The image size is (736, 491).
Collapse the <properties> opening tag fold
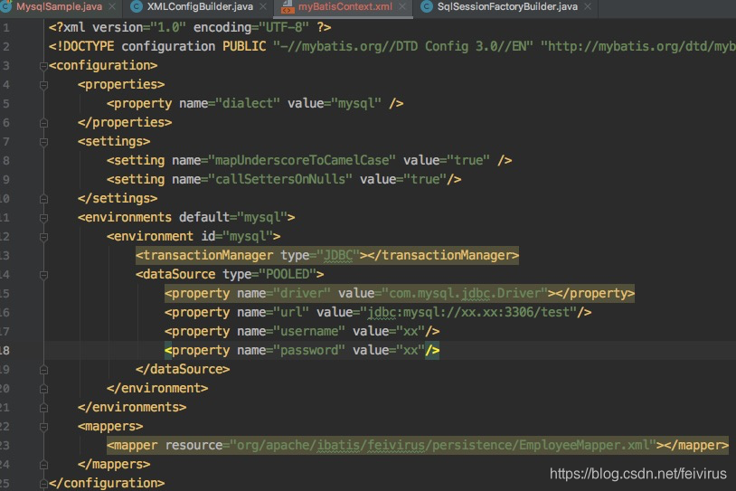click(43, 85)
